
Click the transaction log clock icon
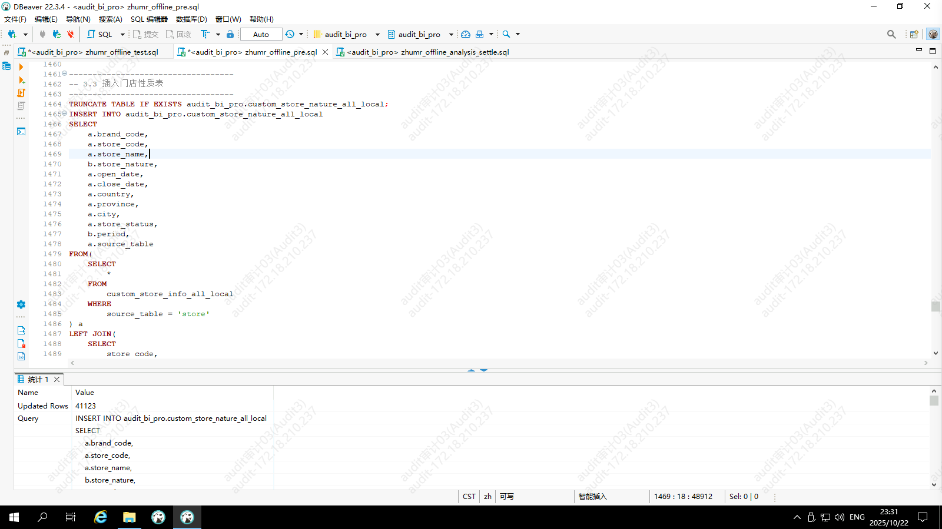tap(290, 35)
